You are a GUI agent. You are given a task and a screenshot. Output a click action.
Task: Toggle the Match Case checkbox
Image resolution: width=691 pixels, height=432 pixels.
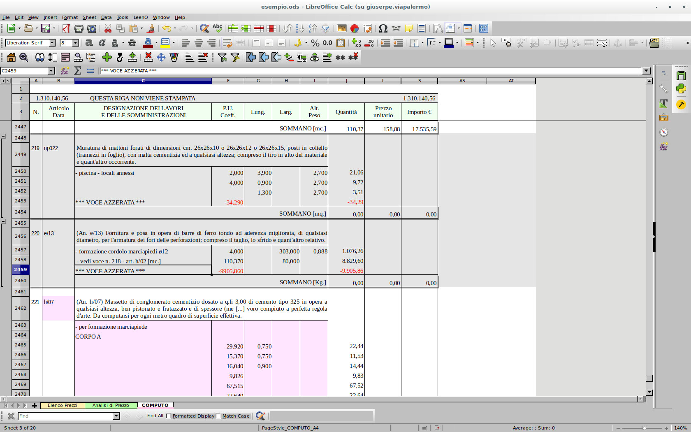218,416
